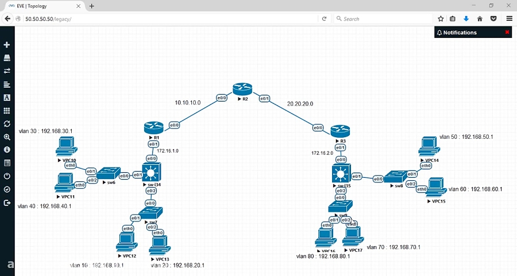Viewport: 517px width, 276px height.
Task: Open the Networks arrows icon in sidebar
Action: pyautogui.click(x=7, y=71)
